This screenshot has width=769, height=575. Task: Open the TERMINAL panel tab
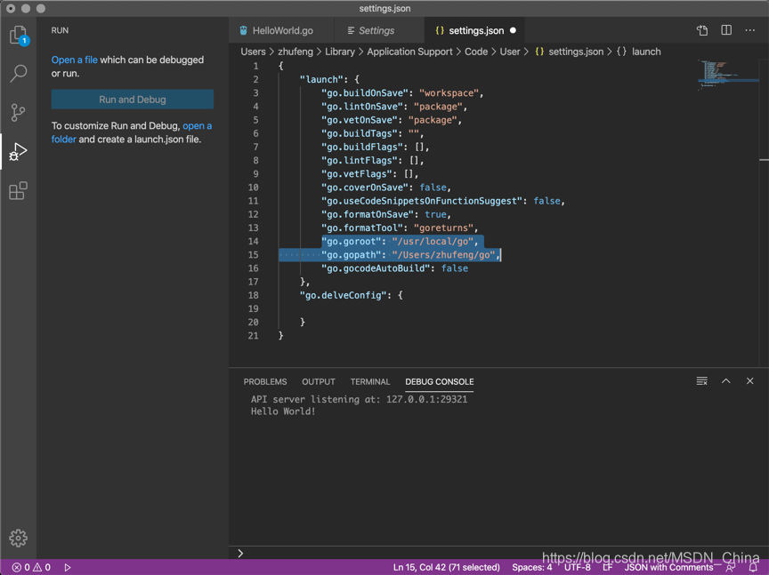click(x=369, y=381)
